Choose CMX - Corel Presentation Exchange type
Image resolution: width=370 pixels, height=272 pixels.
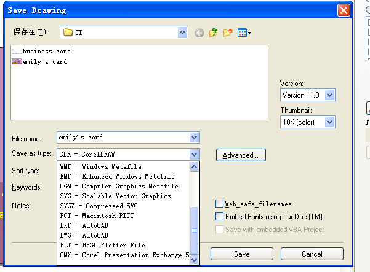pyautogui.click(x=123, y=255)
